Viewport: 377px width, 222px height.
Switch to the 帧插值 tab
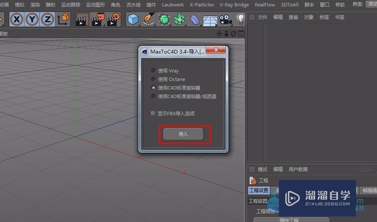369,190
